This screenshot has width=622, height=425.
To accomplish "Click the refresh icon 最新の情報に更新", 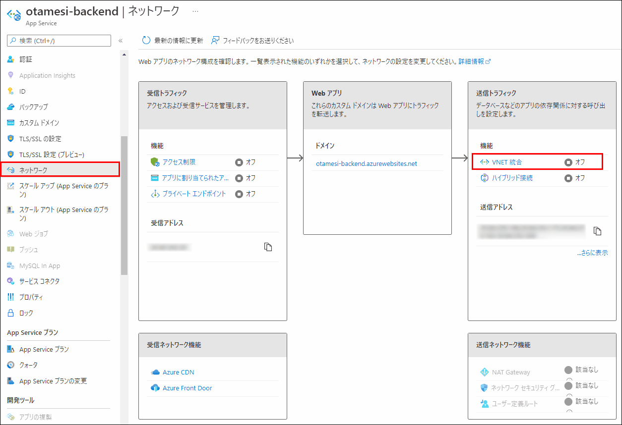I will (x=146, y=41).
